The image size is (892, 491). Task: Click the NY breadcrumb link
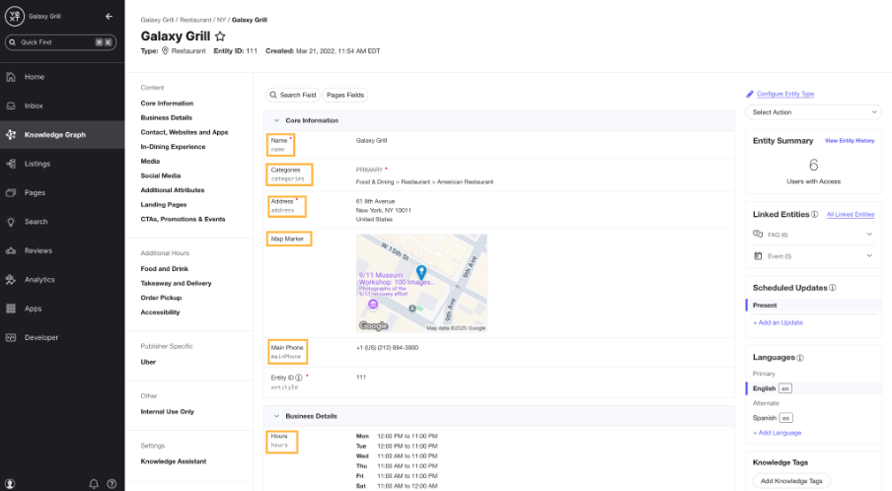pyautogui.click(x=221, y=20)
